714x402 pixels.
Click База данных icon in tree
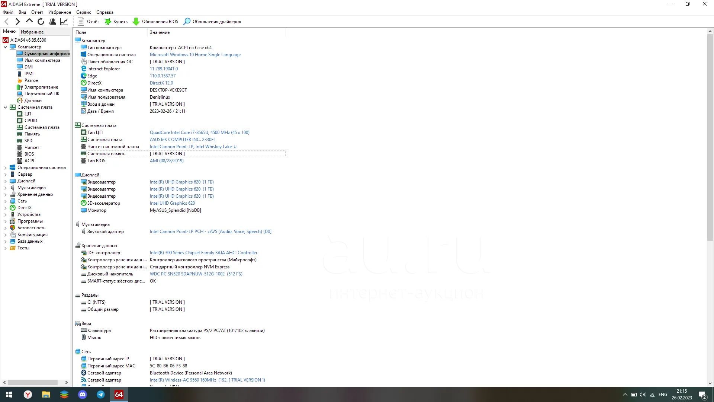pos(13,241)
